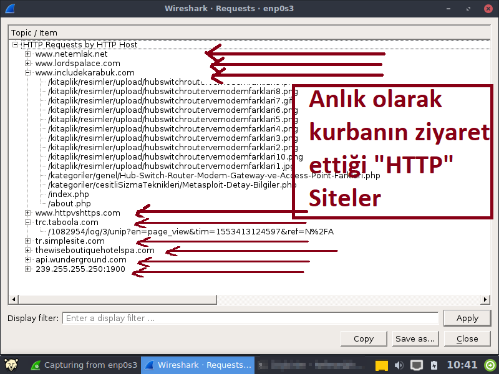Apply the display filter
Screen dimensions: 499x374
tap(467, 318)
